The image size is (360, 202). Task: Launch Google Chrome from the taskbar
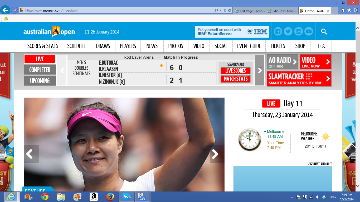pyautogui.click(x=45, y=197)
